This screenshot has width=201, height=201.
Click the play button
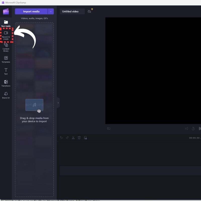(x=200, y=128)
